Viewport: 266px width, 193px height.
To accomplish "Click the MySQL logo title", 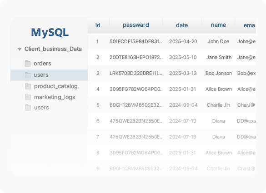I will click(x=50, y=33).
